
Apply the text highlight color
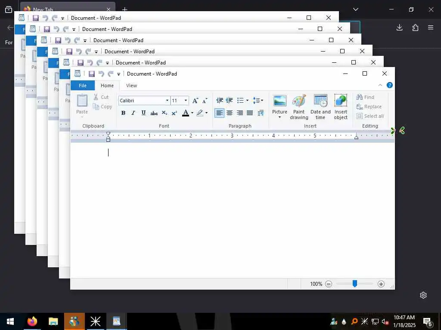(200, 113)
